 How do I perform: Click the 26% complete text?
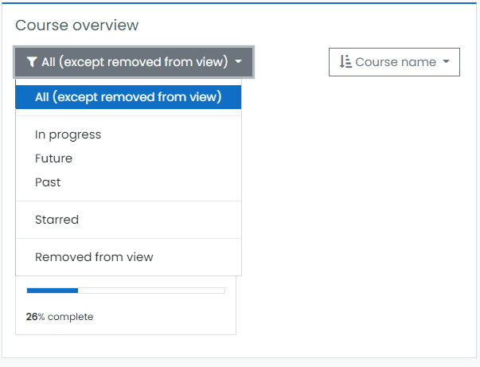coord(60,317)
